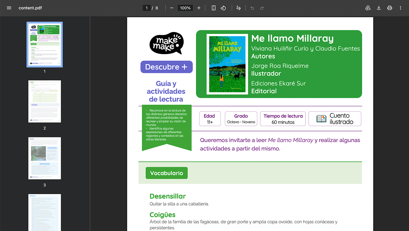409x231 pixels.
Task: Rotate the document counterclockwise
Action: [223, 8]
